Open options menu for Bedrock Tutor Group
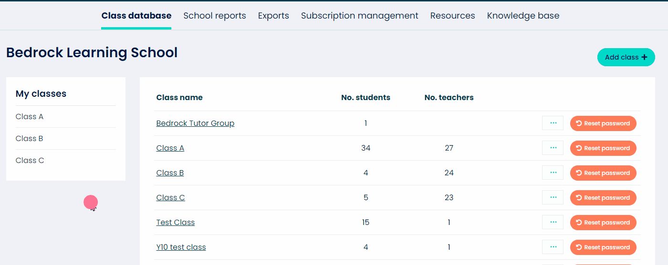This screenshot has height=265, width=668. pyautogui.click(x=553, y=123)
